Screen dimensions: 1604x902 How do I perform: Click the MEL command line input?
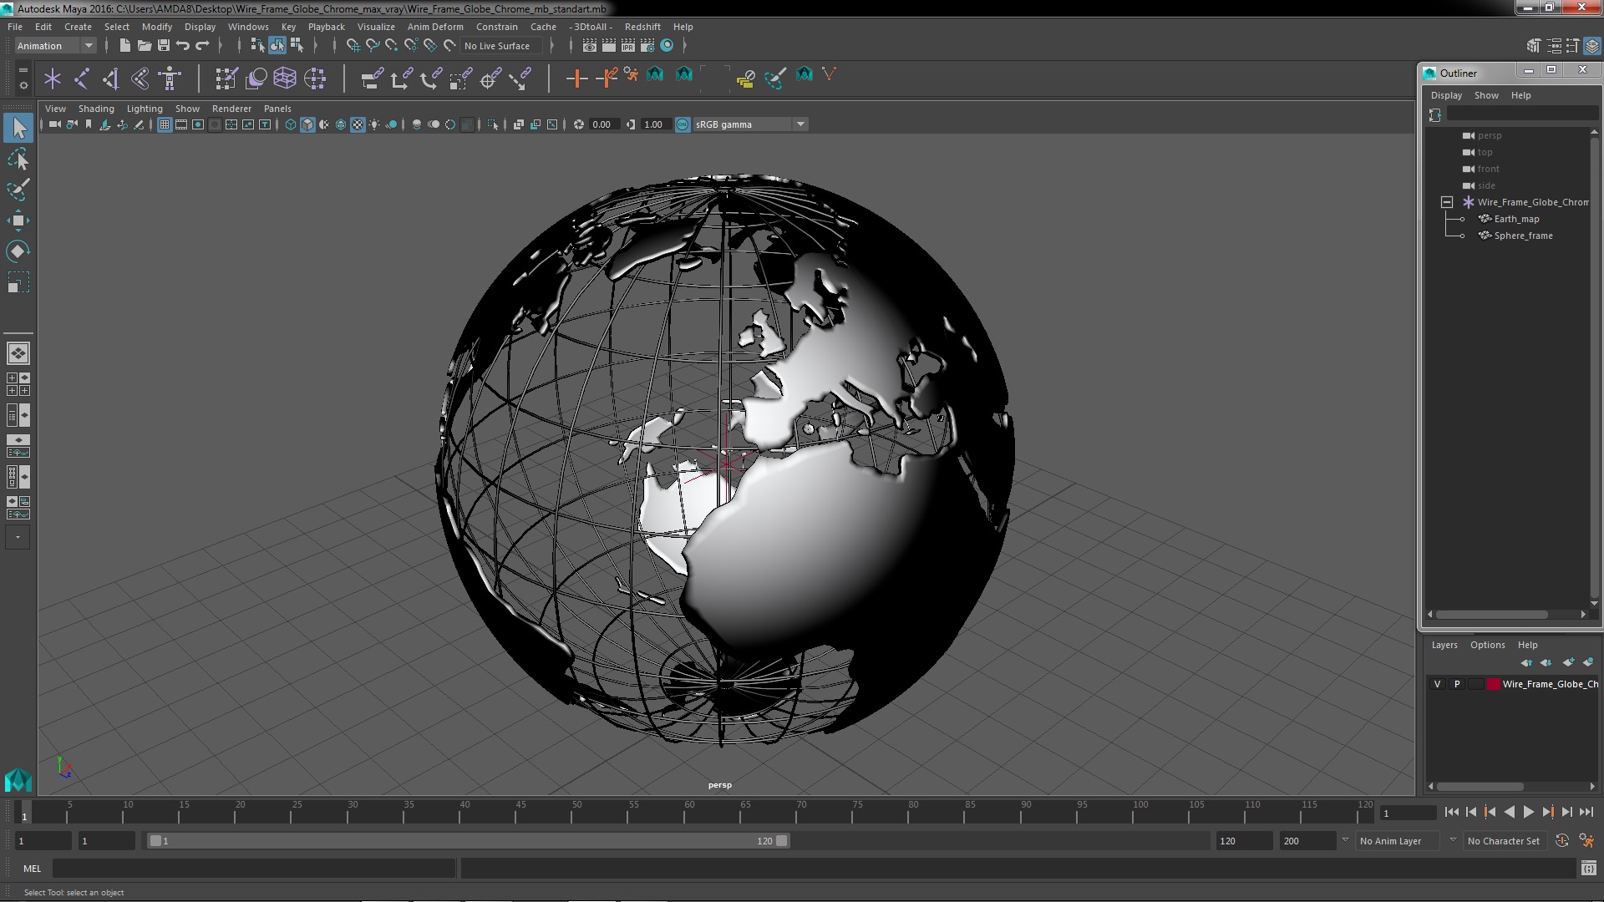[254, 869]
